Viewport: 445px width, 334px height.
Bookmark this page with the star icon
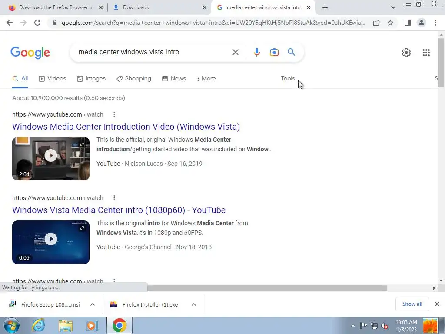390,23
